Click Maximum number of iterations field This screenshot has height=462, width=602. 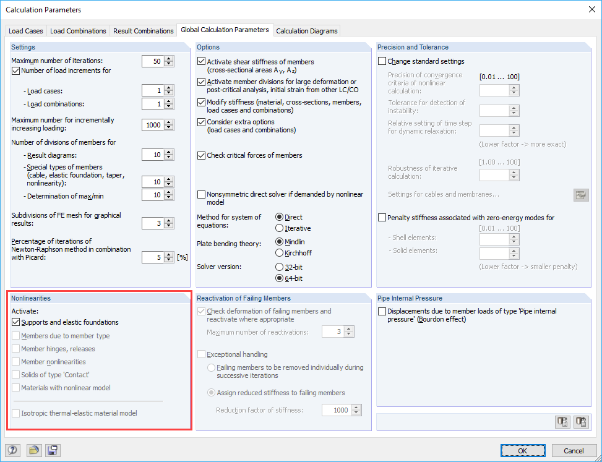tap(153, 61)
